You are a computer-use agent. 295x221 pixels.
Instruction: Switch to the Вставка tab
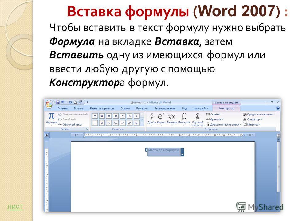[x=79, y=108]
